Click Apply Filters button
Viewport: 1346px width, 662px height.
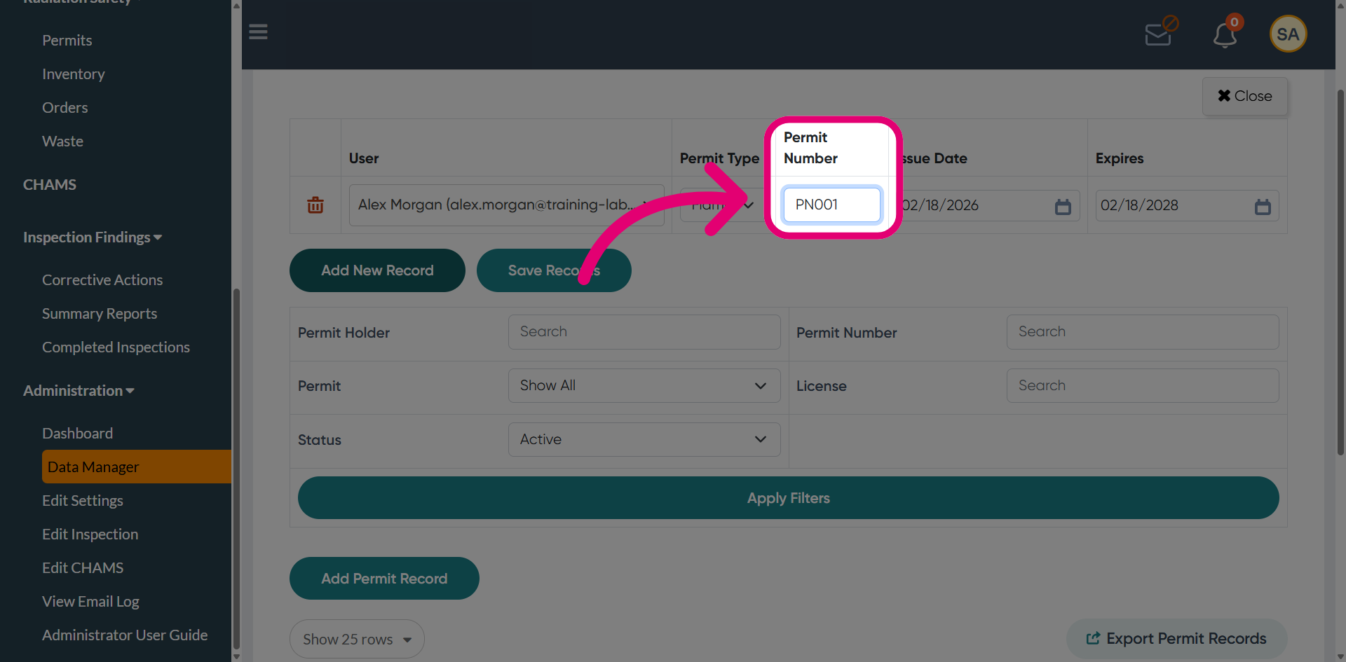(x=788, y=498)
